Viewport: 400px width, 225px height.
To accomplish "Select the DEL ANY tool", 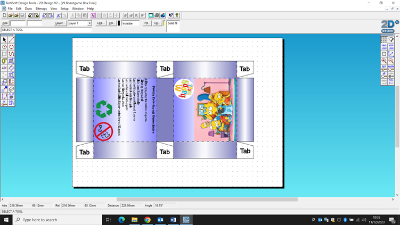I will click(11, 103).
